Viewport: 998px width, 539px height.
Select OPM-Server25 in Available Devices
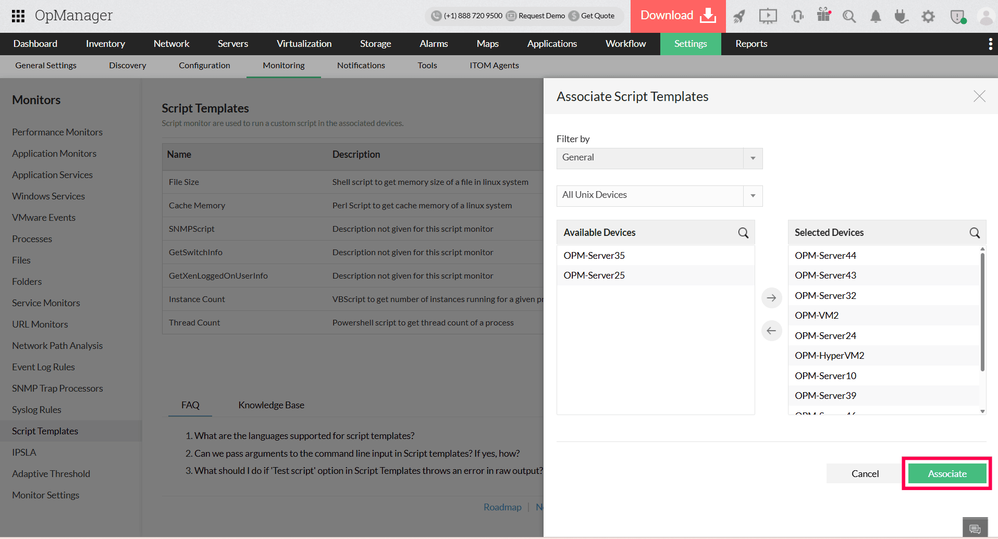pyautogui.click(x=594, y=275)
